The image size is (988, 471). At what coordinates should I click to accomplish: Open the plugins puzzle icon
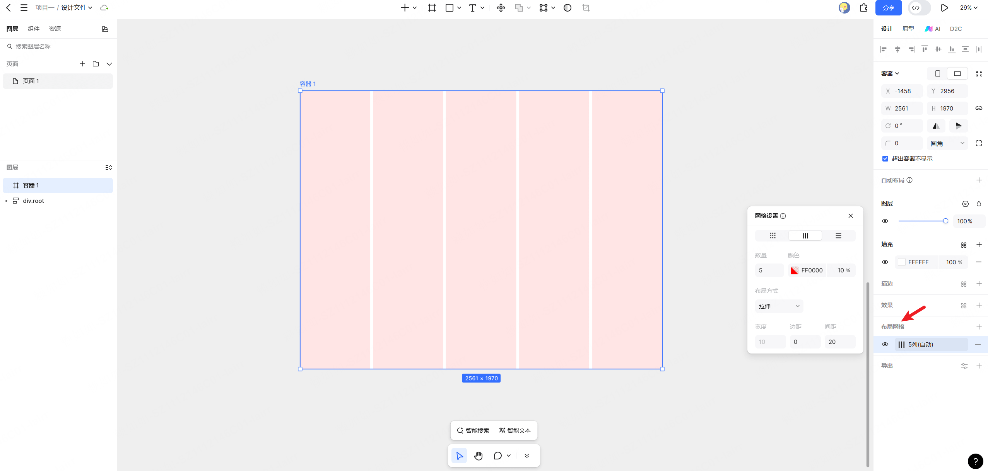(863, 8)
